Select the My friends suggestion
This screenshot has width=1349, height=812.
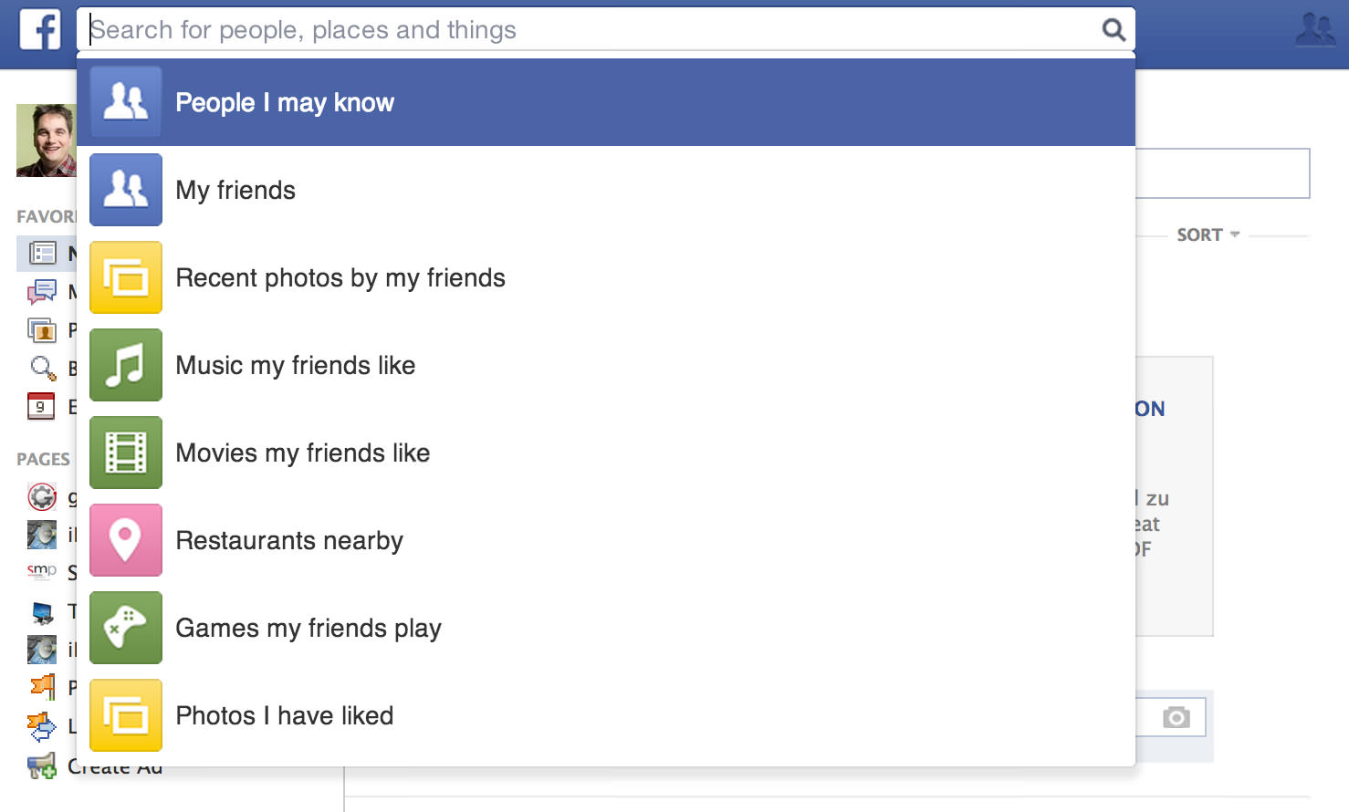(606, 190)
